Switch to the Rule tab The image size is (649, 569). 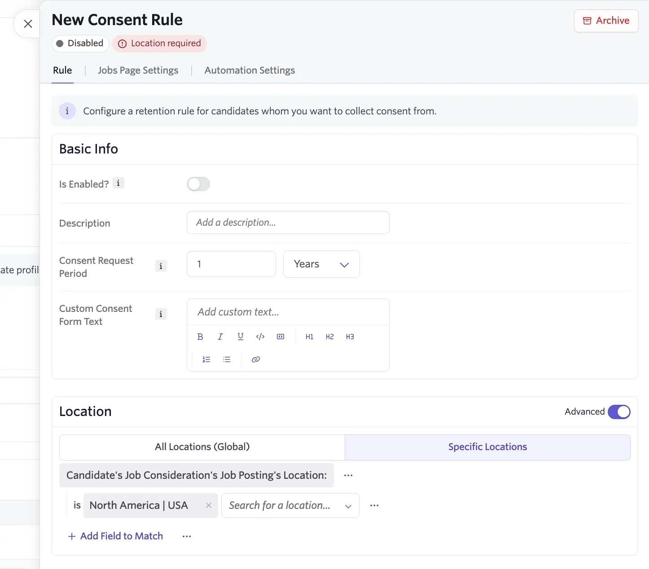(x=62, y=70)
